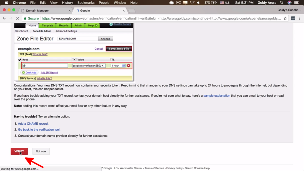304x171 pixels.
Task: Open the People menu
Action: [x=104, y=3]
